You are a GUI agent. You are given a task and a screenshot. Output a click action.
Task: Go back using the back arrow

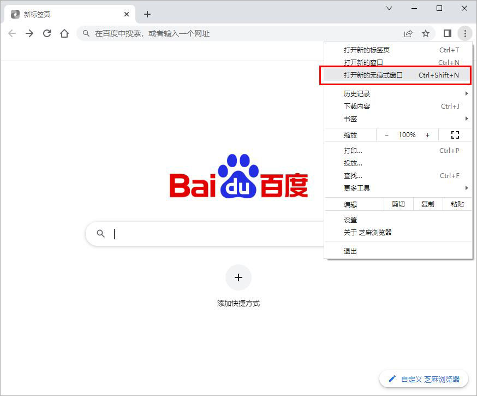12,33
